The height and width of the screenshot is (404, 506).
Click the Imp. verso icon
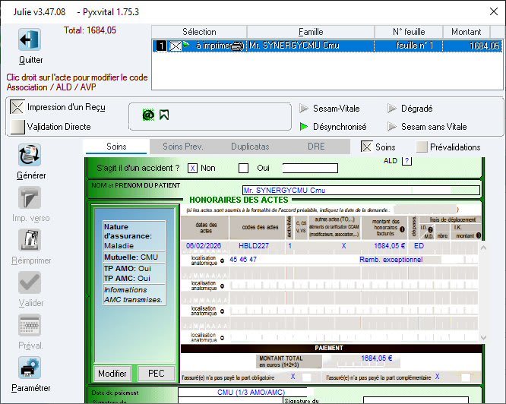click(30, 198)
